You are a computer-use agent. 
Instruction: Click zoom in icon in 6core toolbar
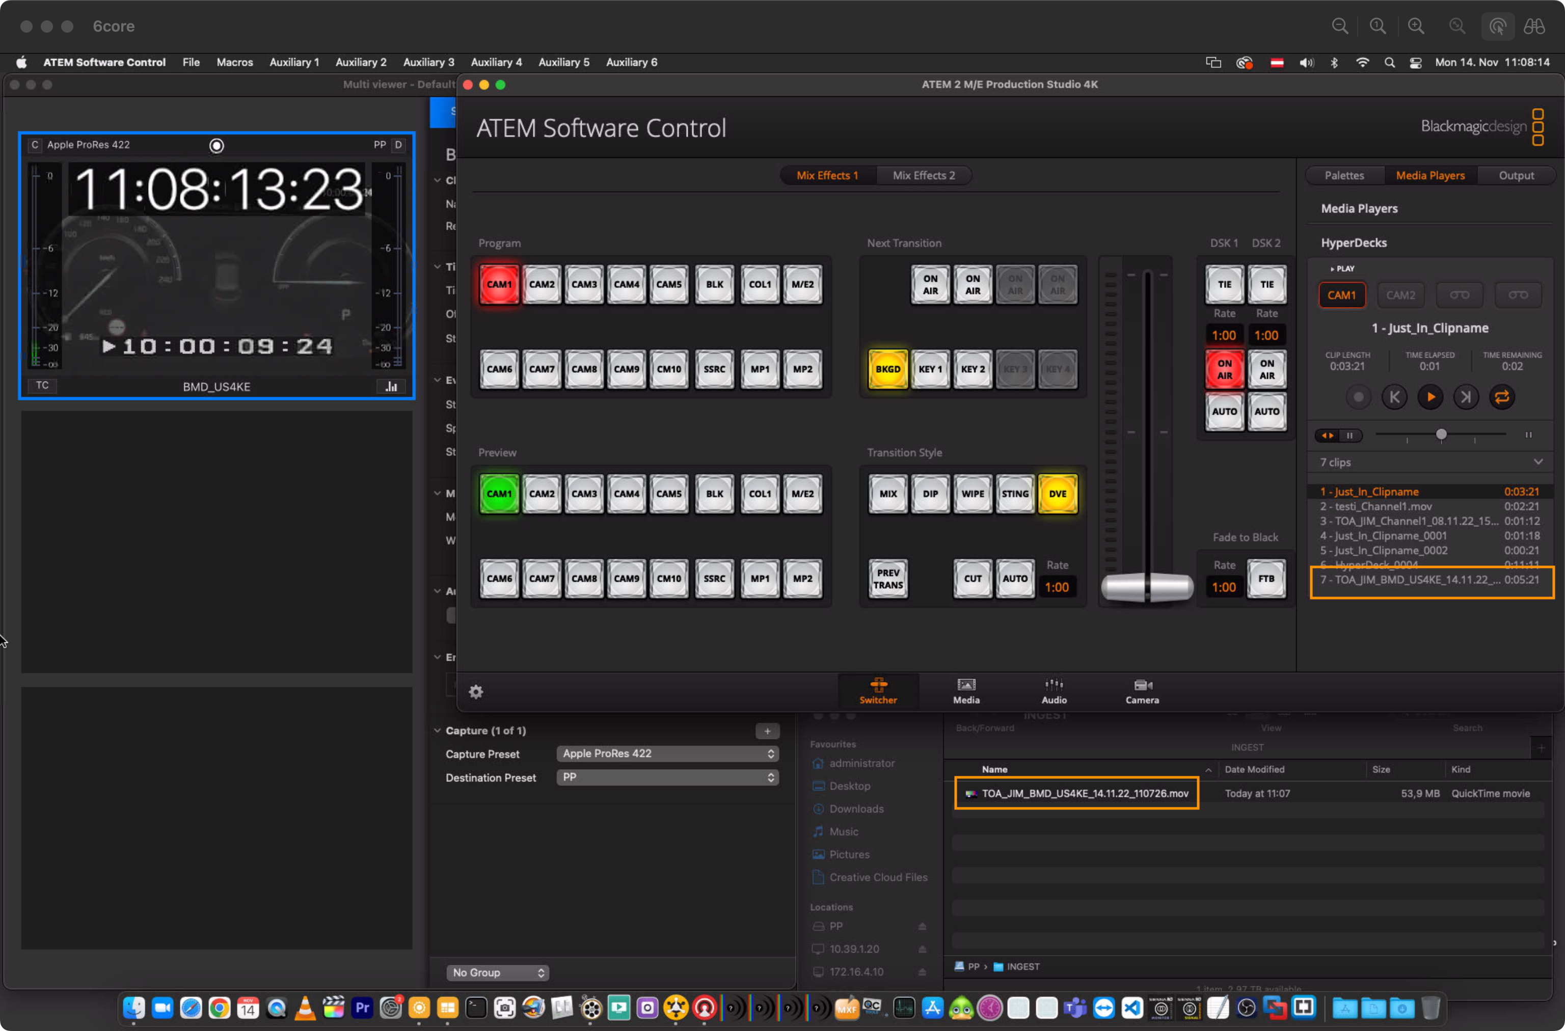(1416, 26)
